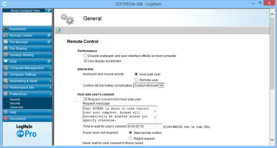Screen dimensions: 277x148
Task: Select General under Preferences
Action: pos(15,99)
